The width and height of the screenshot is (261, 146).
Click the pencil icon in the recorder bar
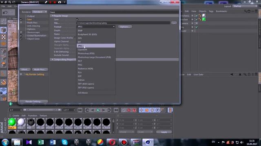pyautogui.click(x=46, y=2)
